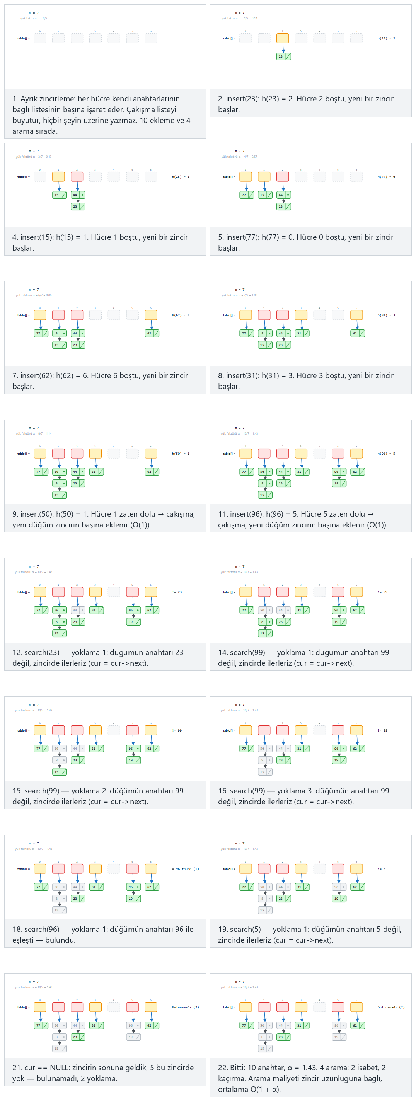Click the red bucket 5 in step 11
Screen dimensions: 416x1112
[338, 453]
